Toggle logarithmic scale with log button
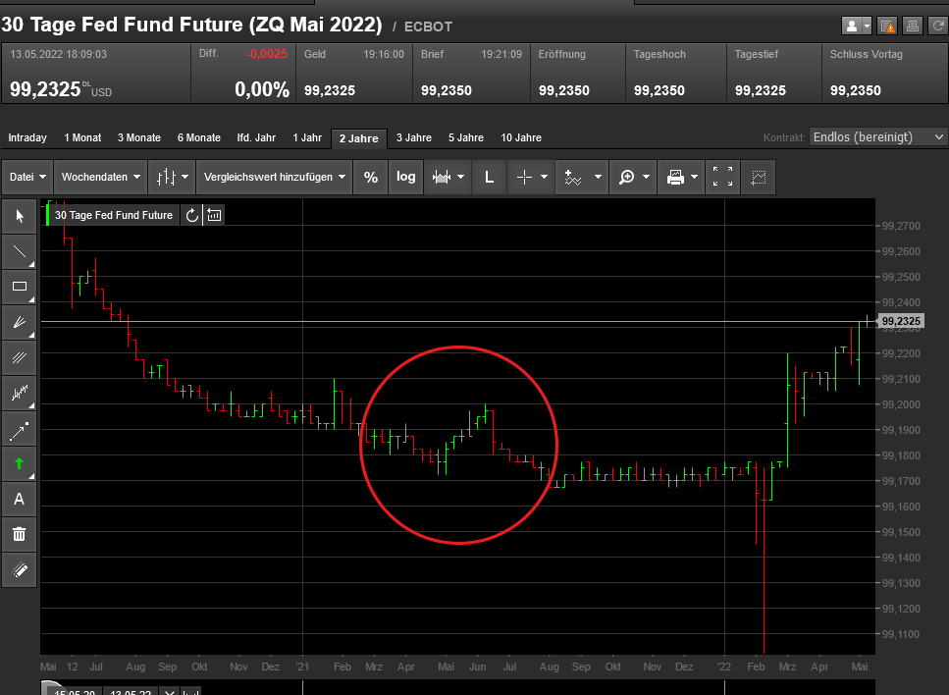The image size is (949, 695). click(406, 178)
